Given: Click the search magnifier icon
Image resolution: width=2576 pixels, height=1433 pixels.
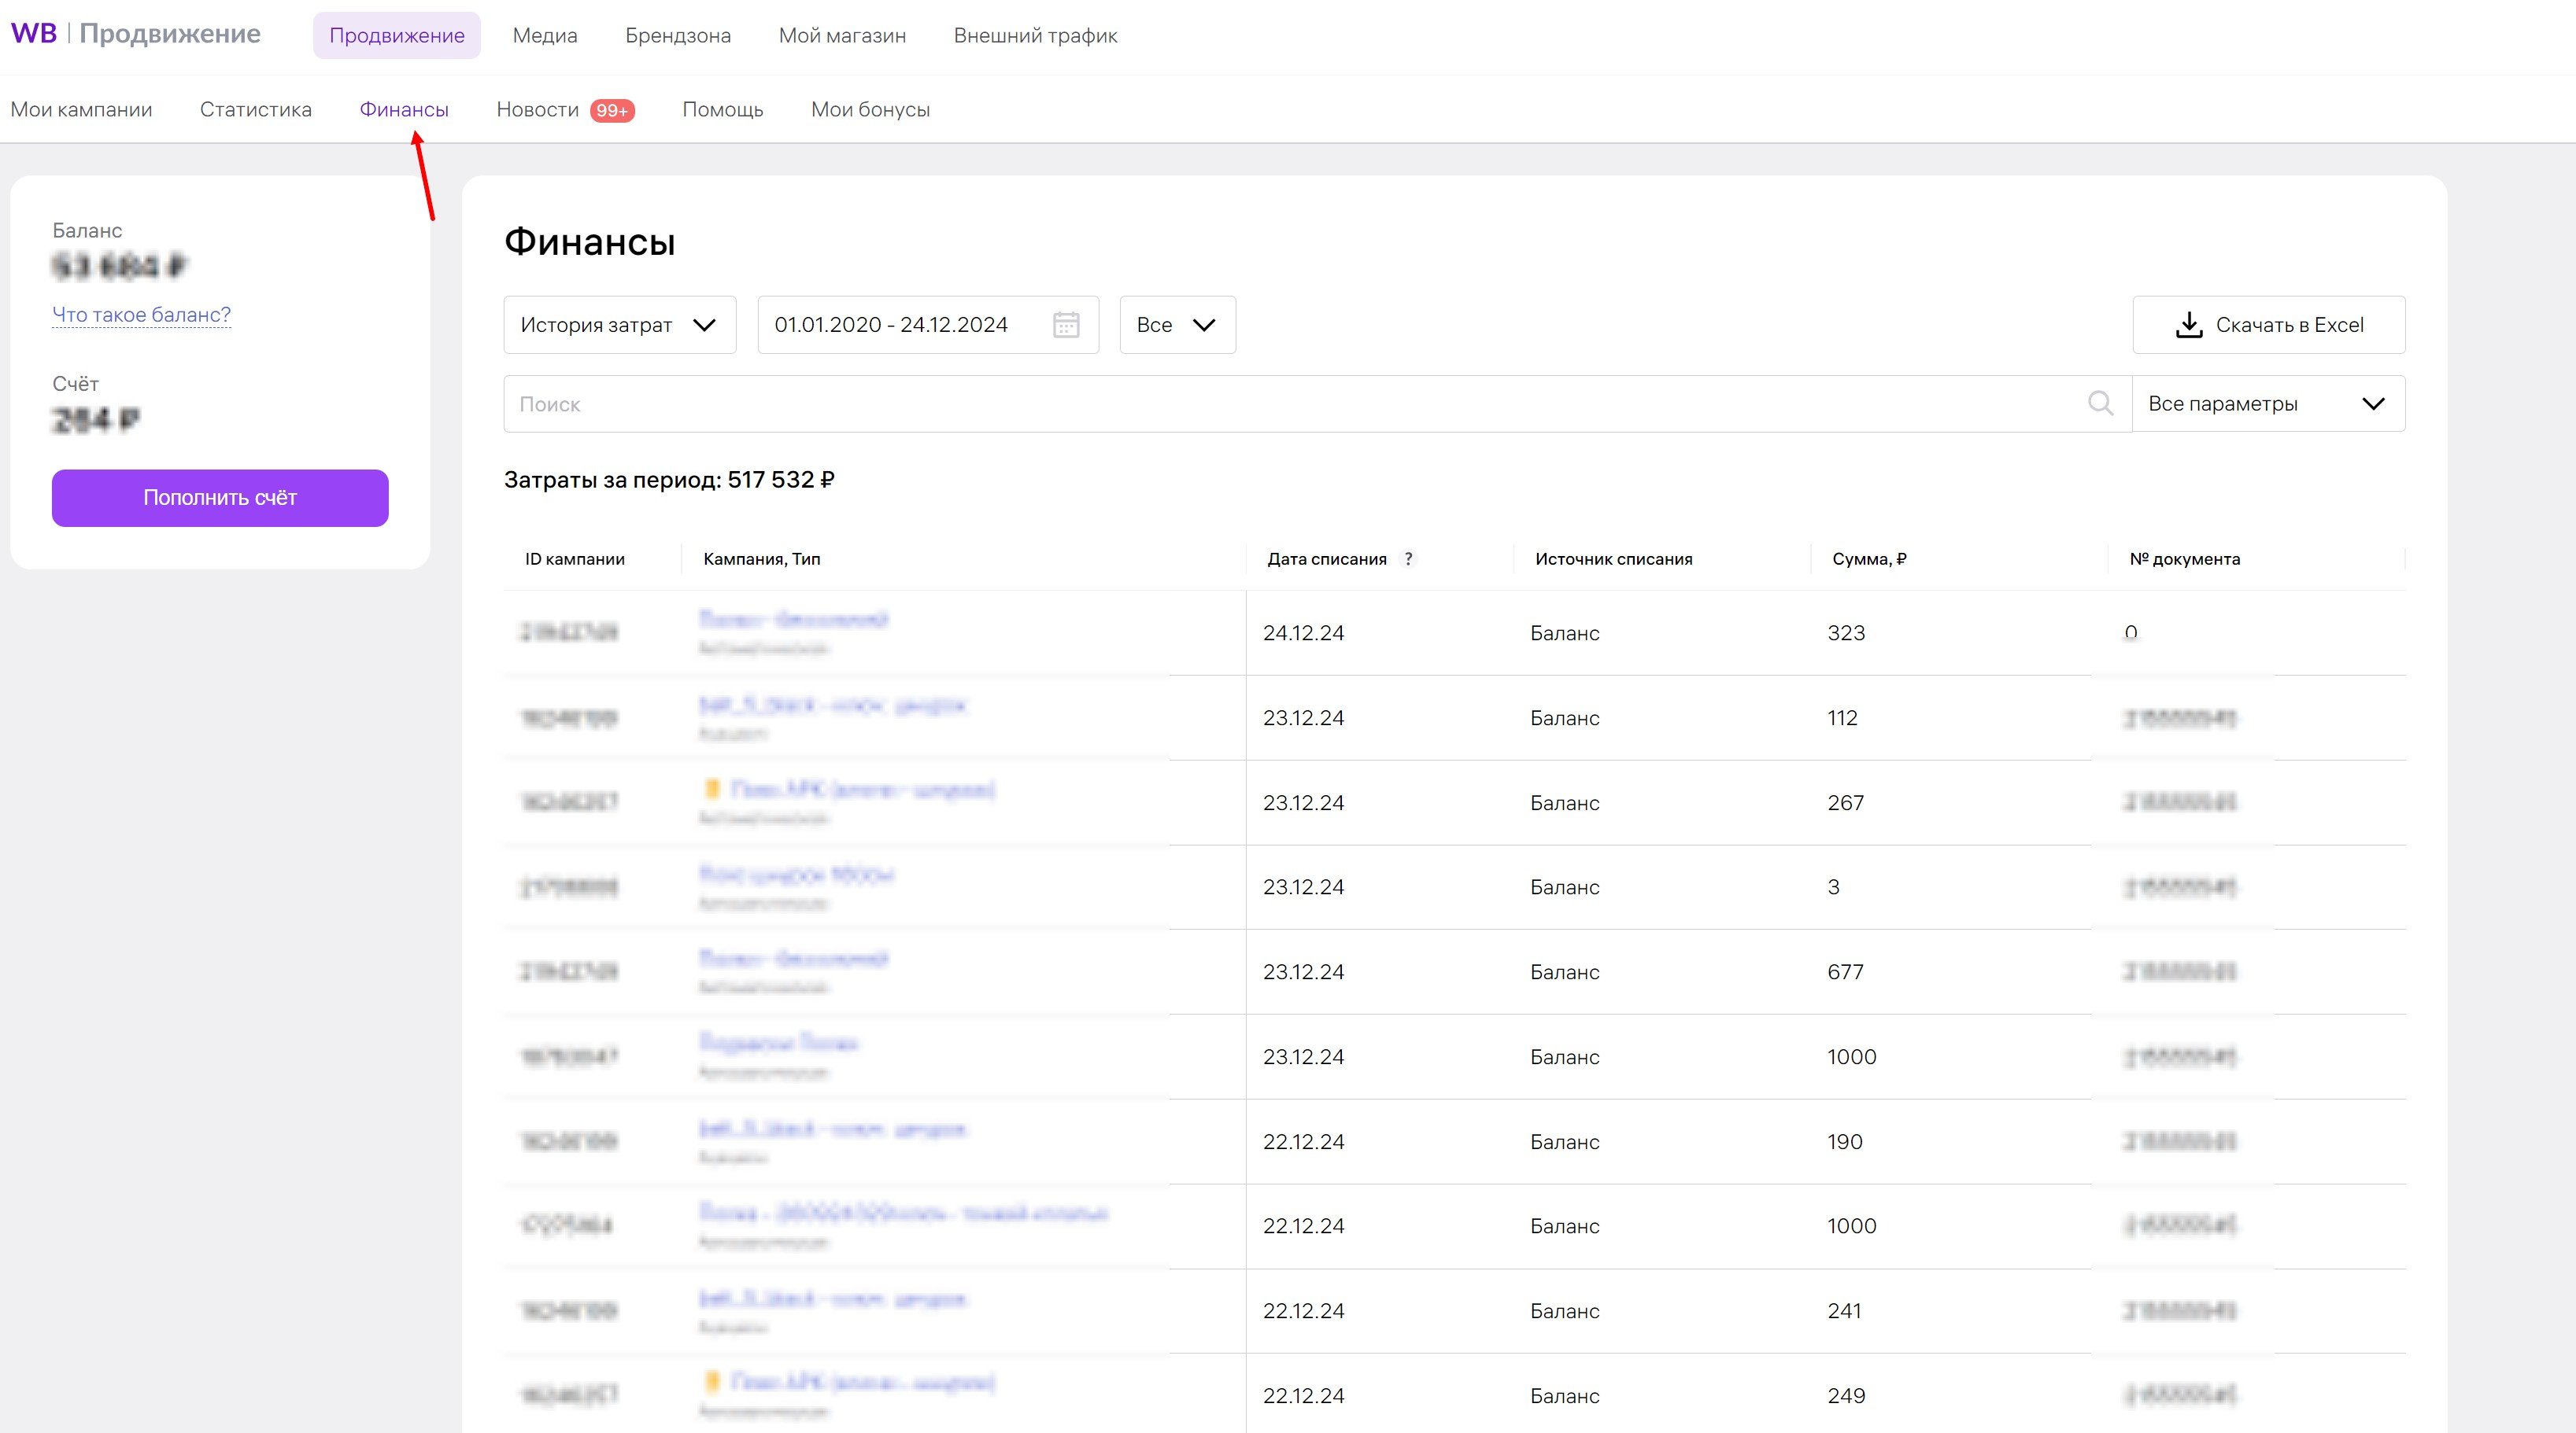Looking at the screenshot, I should click(2100, 403).
